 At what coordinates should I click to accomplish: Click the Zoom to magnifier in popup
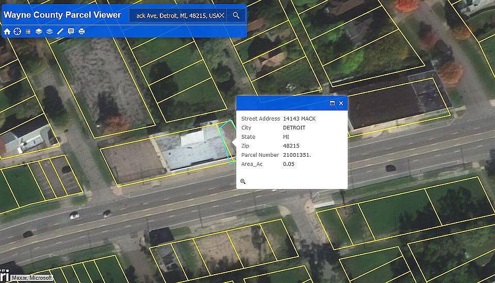243,181
